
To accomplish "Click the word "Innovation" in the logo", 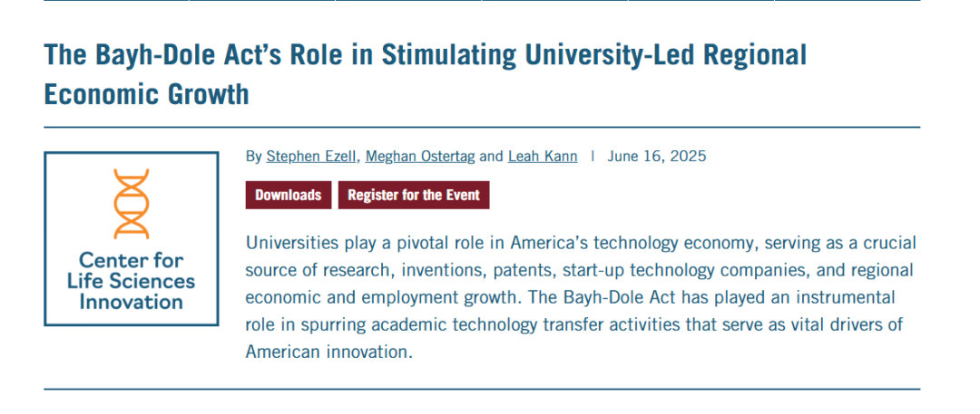I will click(131, 302).
